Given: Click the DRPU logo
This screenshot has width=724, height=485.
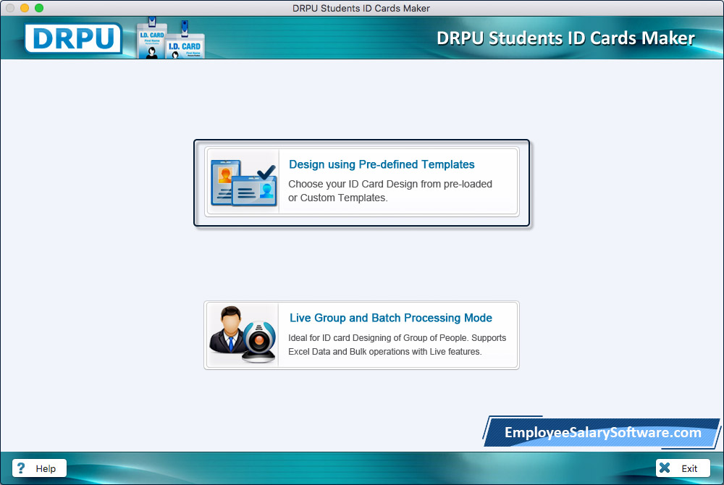Looking at the screenshot, I should point(73,38).
